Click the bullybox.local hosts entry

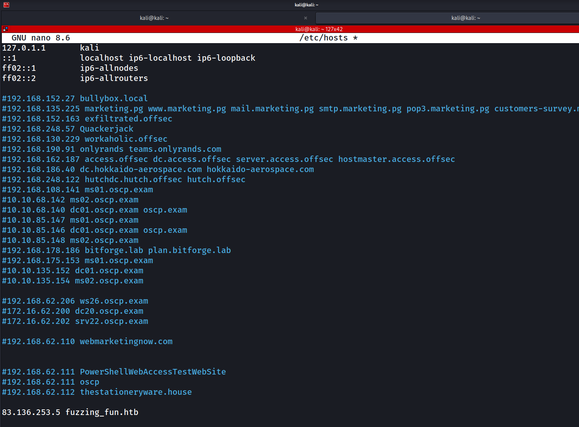coord(114,99)
